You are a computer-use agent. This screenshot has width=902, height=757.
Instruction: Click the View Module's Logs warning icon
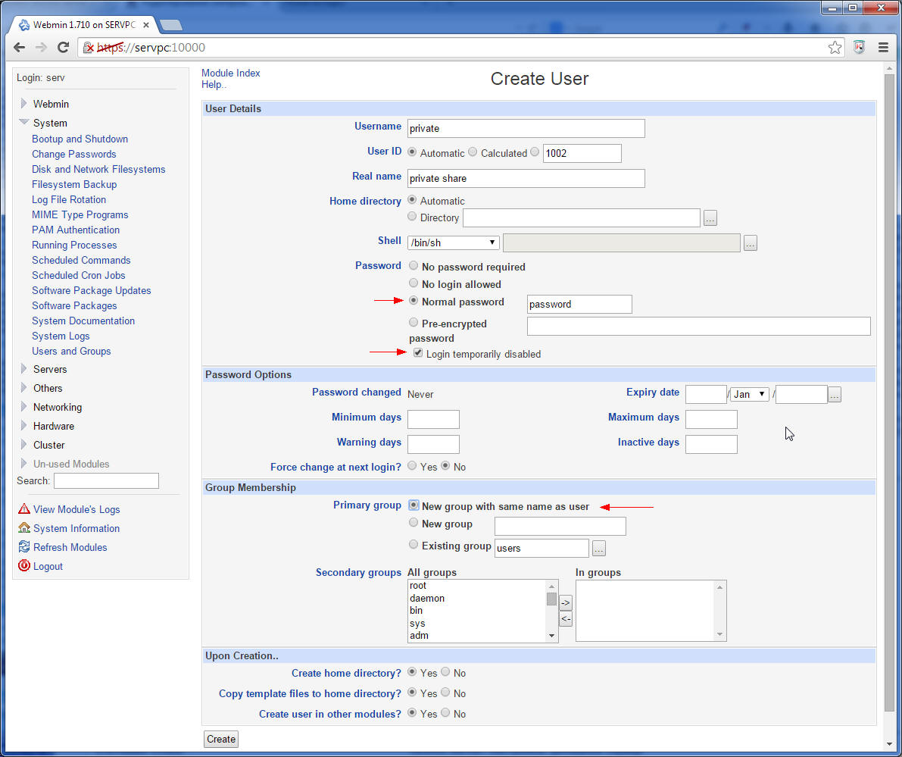[x=24, y=509]
